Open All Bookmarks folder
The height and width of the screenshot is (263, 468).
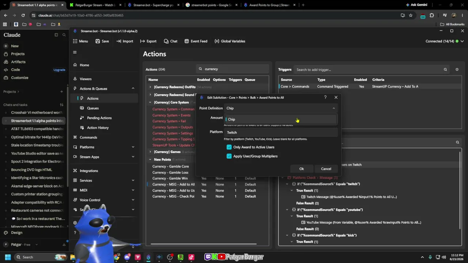[x=452, y=24]
